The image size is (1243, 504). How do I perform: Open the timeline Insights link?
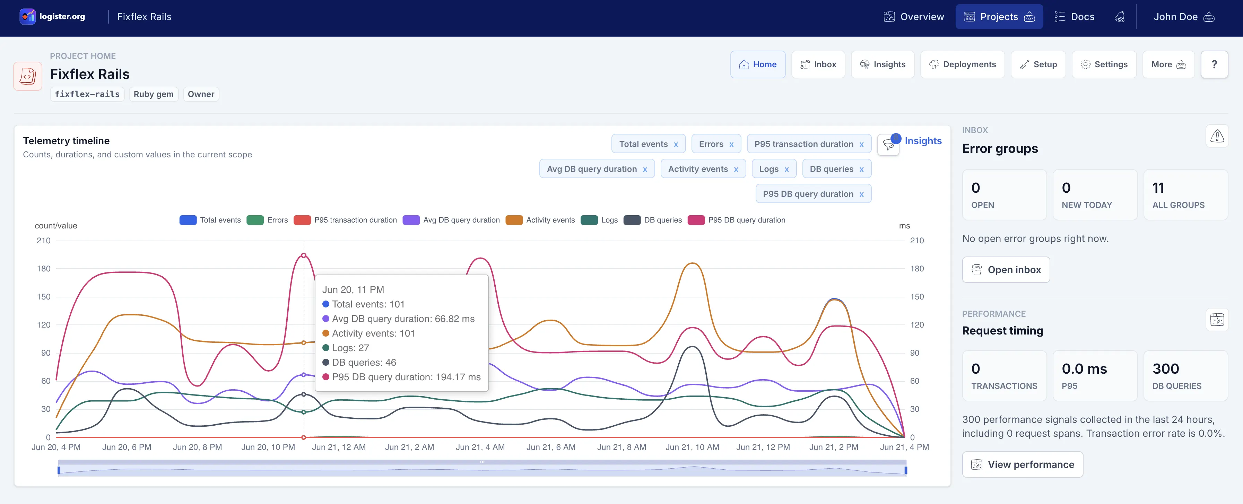923,141
